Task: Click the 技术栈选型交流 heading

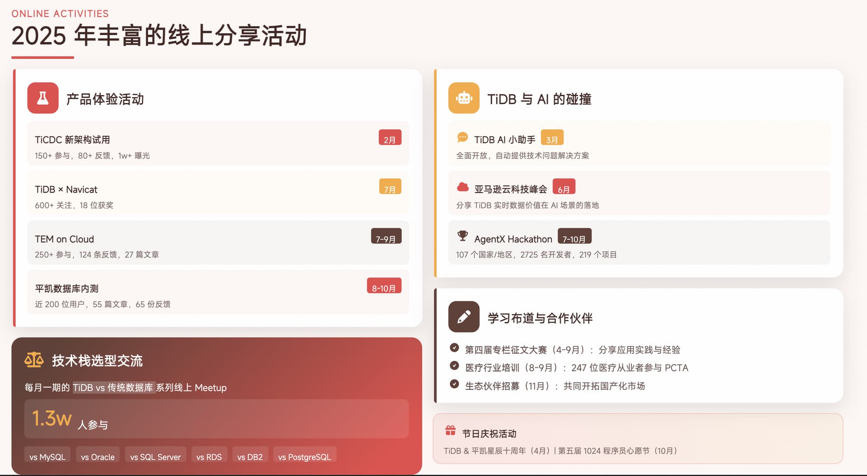Action: [97, 360]
